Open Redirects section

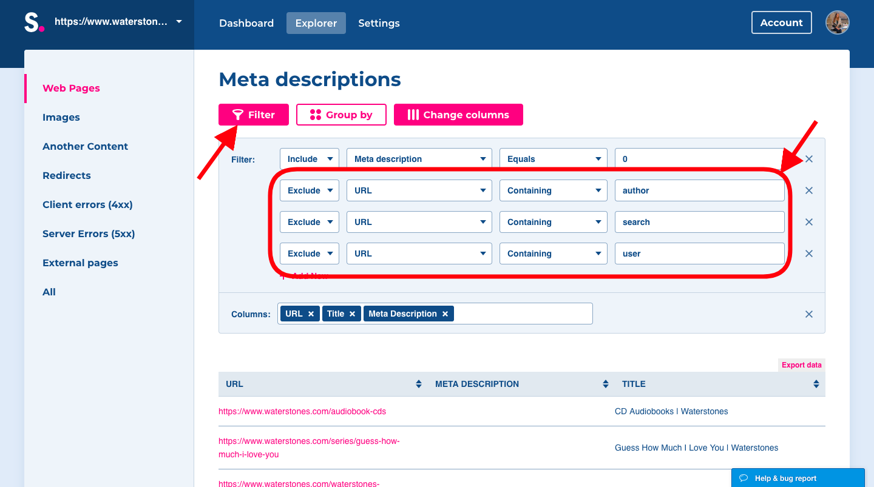[x=67, y=175]
